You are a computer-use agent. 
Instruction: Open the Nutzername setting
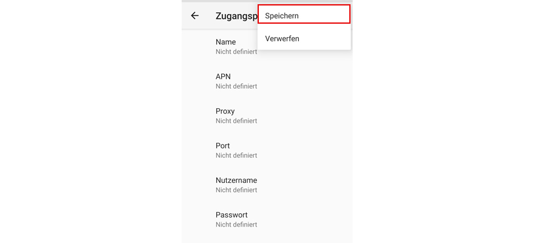(x=236, y=180)
